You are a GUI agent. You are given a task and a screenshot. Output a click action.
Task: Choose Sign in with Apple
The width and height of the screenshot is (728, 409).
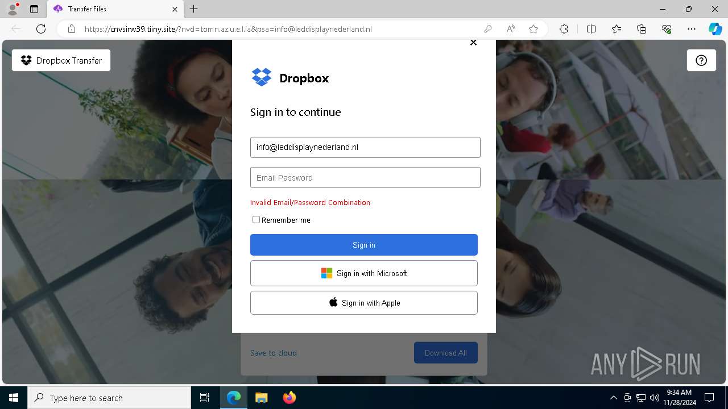tap(364, 303)
